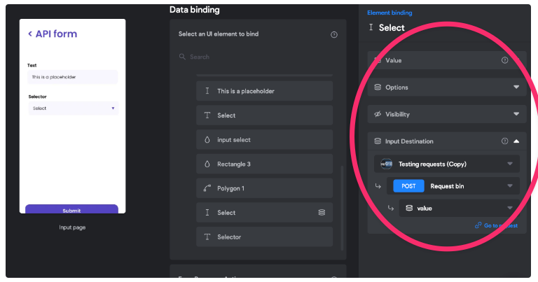
Task: Expand the Visibility section
Action: (x=516, y=114)
